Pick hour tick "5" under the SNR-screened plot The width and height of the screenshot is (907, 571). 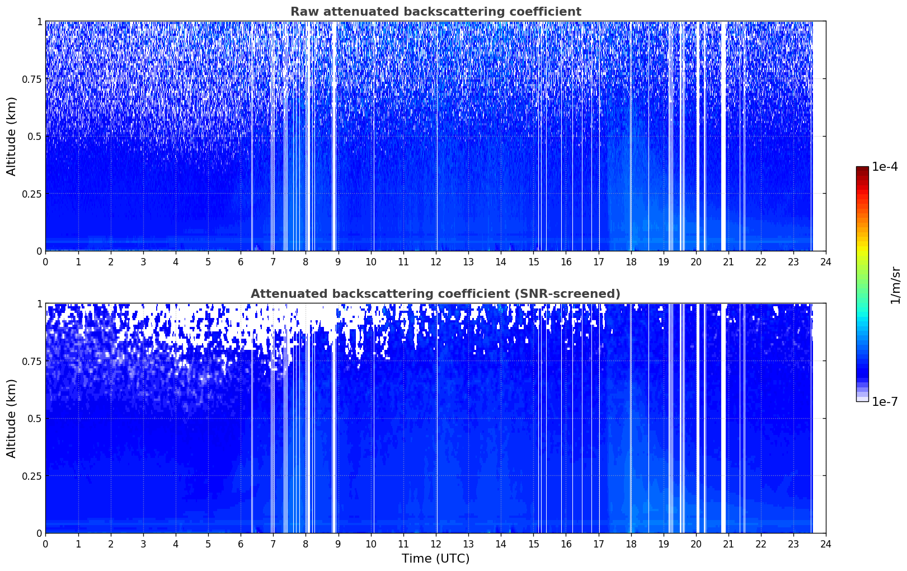click(x=208, y=544)
